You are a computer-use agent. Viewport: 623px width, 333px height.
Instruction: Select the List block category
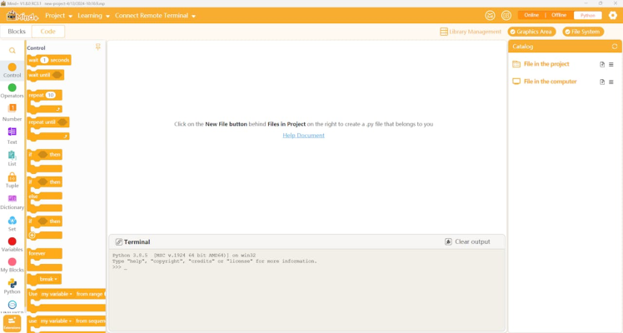[12, 158]
